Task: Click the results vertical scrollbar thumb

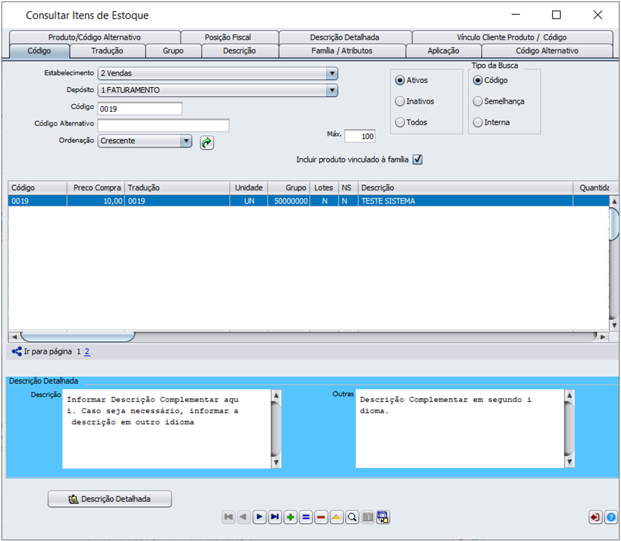Action: [x=614, y=224]
